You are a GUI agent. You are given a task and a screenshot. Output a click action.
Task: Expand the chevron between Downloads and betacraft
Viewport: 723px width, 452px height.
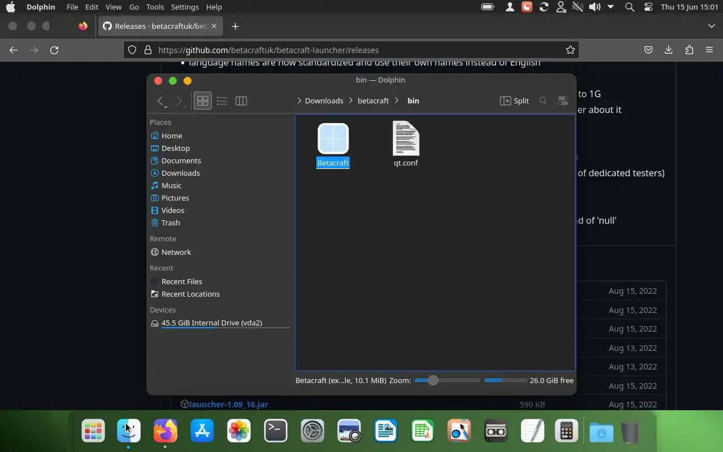pyautogui.click(x=351, y=101)
